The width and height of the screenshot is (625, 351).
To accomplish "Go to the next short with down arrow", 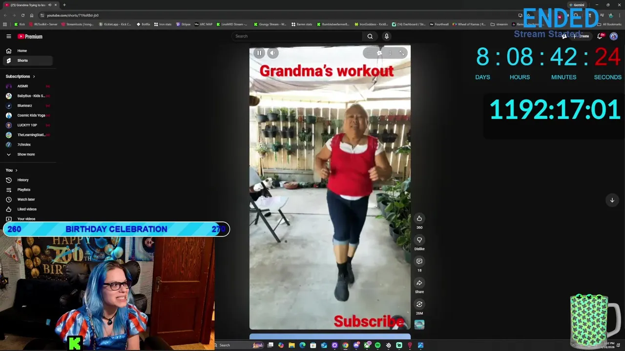I will [x=612, y=200].
